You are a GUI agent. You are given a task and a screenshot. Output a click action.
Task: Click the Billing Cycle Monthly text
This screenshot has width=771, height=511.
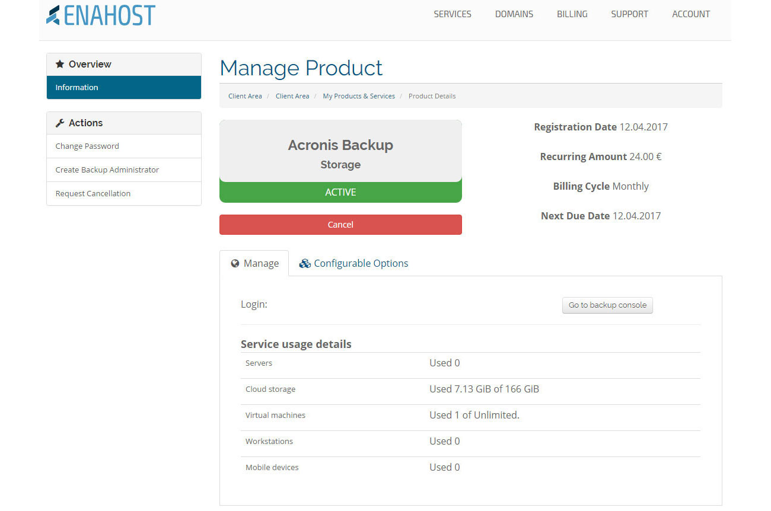pyautogui.click(x=601, y=186)
